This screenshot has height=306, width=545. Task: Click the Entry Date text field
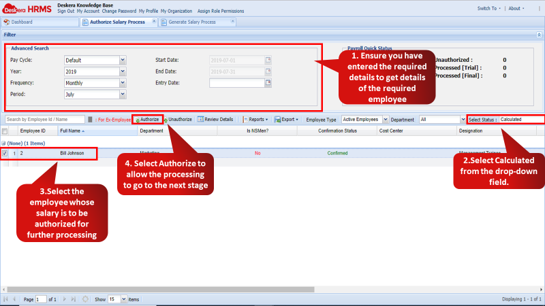tap(237, 83)
